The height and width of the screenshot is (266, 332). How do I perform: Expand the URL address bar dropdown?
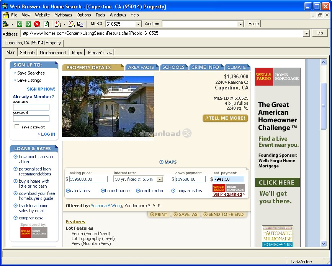pos(306,34)
